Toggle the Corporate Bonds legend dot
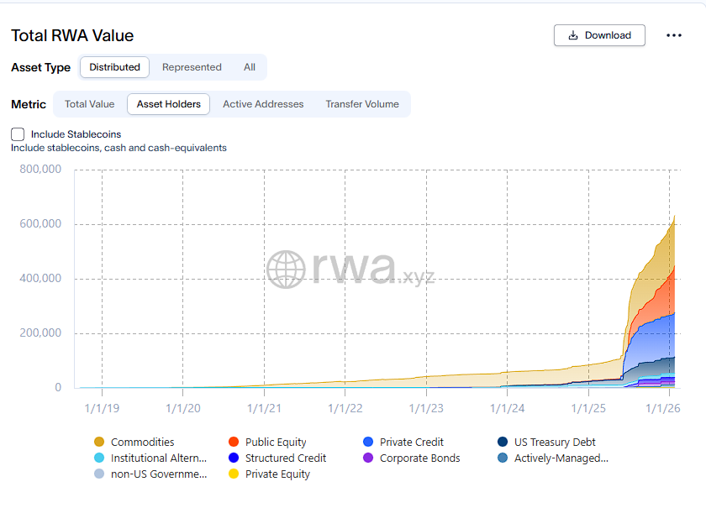This screenshot has height=508, width=706. (368, 458)
